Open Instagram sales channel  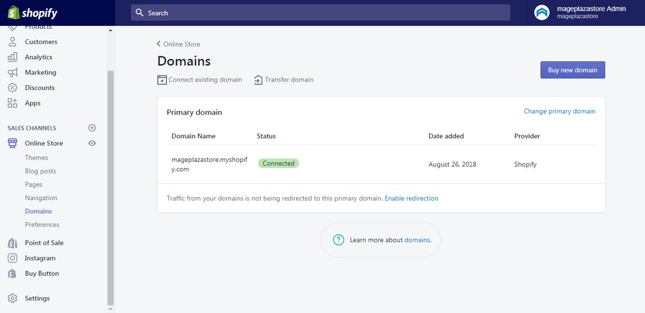pyautogui.click(x=40, y=258)
